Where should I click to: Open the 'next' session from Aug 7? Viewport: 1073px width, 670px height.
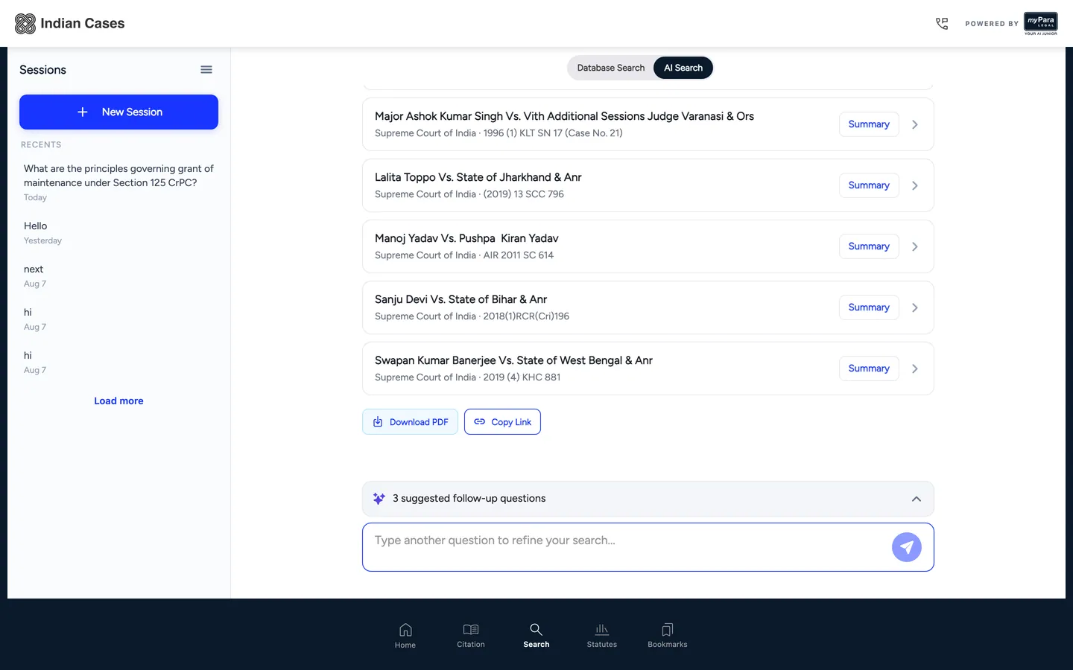[118, 275]
